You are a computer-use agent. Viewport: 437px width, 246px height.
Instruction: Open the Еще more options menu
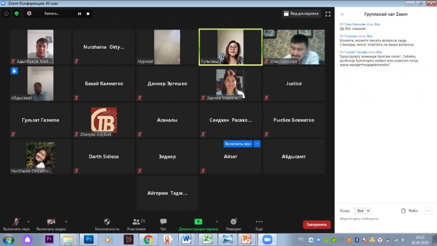tap(259, 224)
